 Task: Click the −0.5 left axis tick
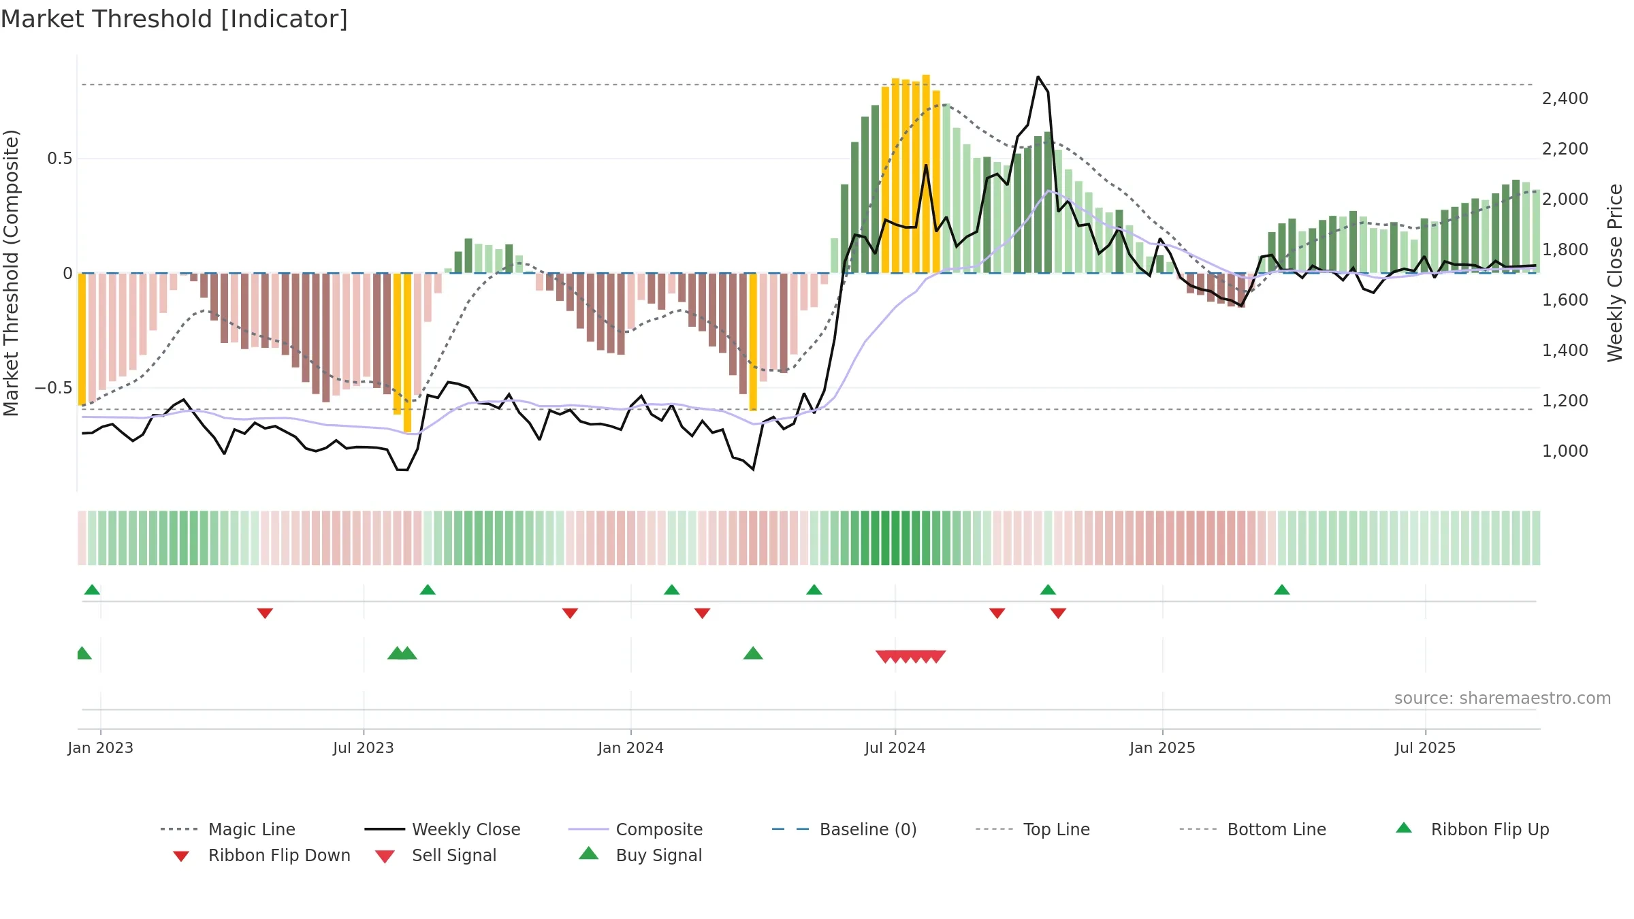point(54,388)
